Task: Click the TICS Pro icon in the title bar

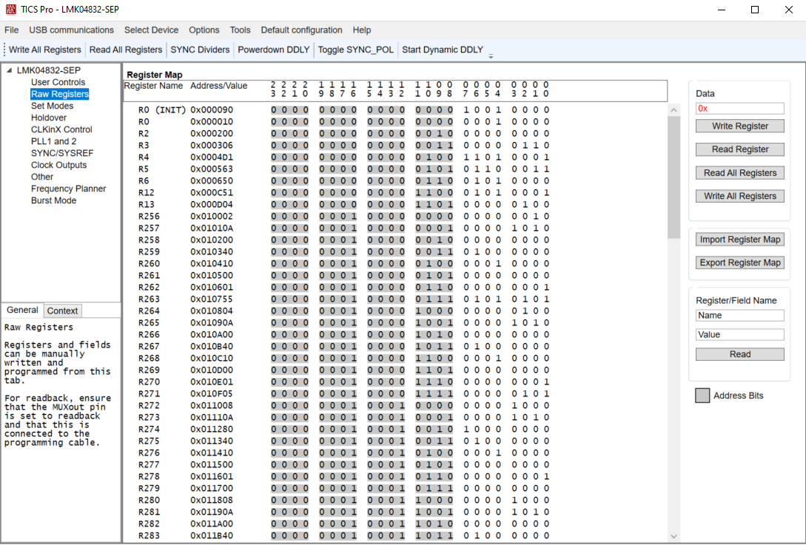Action: (x=10, y=10)
